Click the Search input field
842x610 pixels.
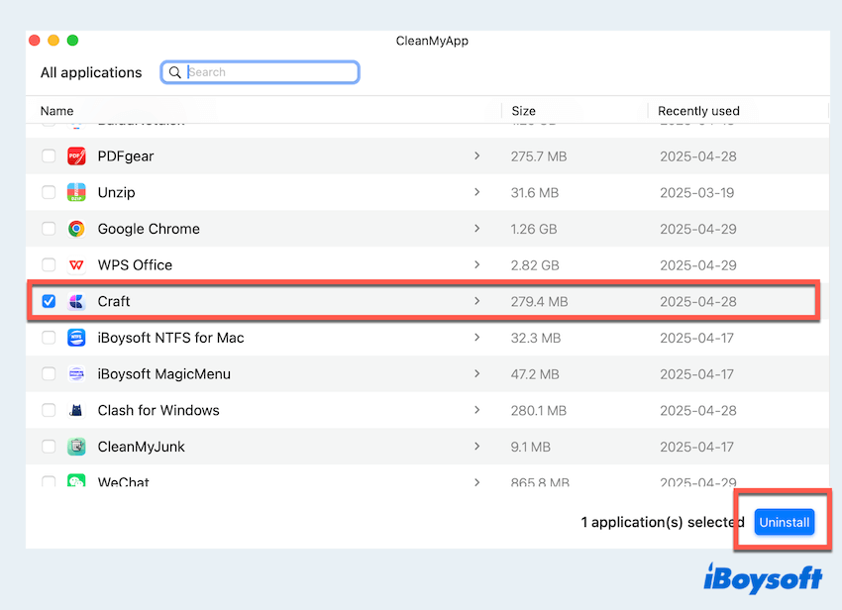coord(269,72)
